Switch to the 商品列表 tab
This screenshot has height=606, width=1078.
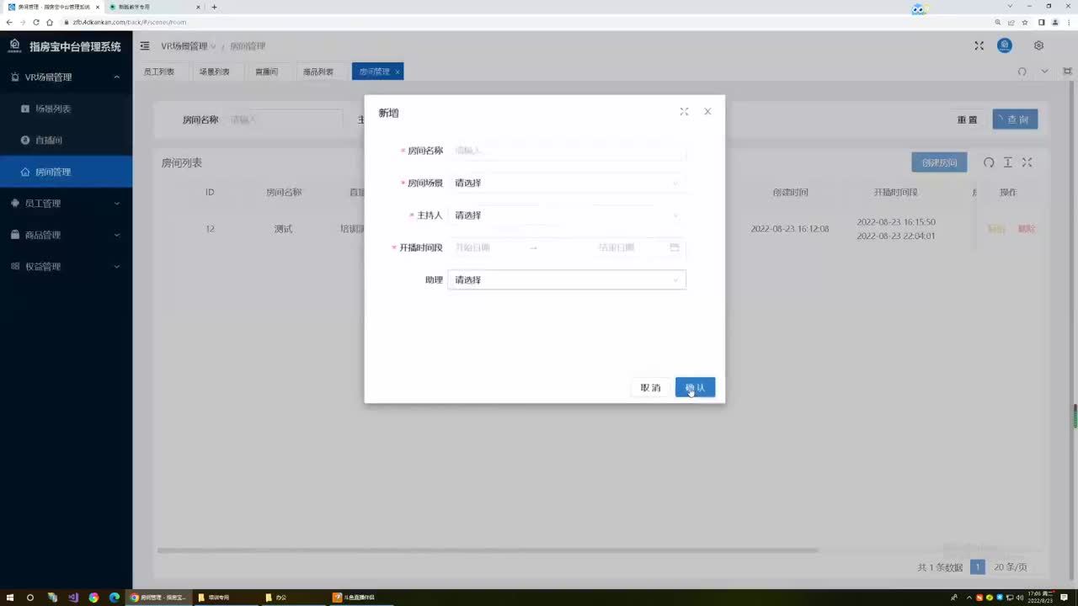point(318,72)
